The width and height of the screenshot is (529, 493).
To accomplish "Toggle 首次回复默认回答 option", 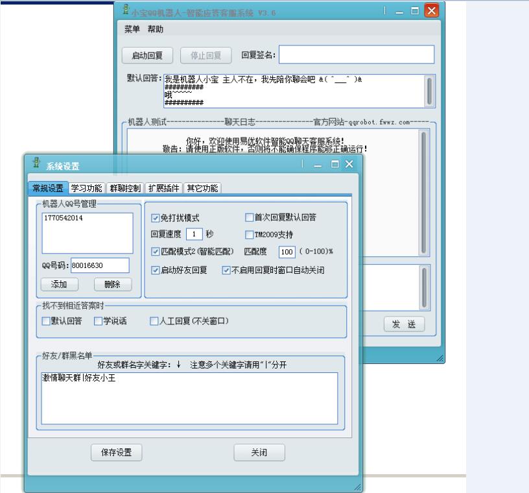I will coord(248,218).
